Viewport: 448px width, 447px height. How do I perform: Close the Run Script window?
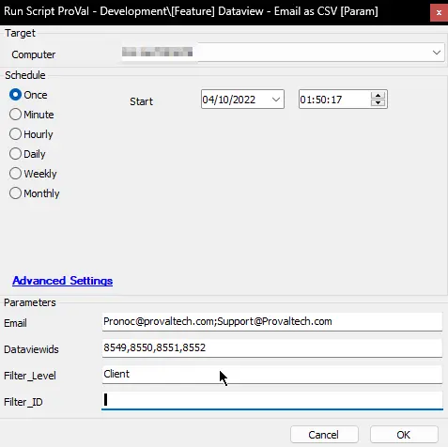click(439, 12)
